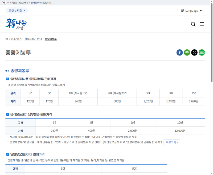Click the 120원 price cell
The width and height of the screenshot is (213, 175).
(x=30, y=101)
